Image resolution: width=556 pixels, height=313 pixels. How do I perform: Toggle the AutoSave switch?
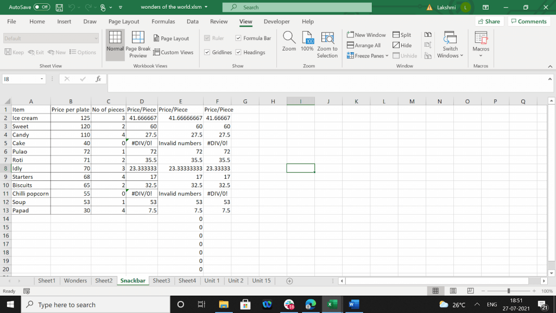[42, 7]
